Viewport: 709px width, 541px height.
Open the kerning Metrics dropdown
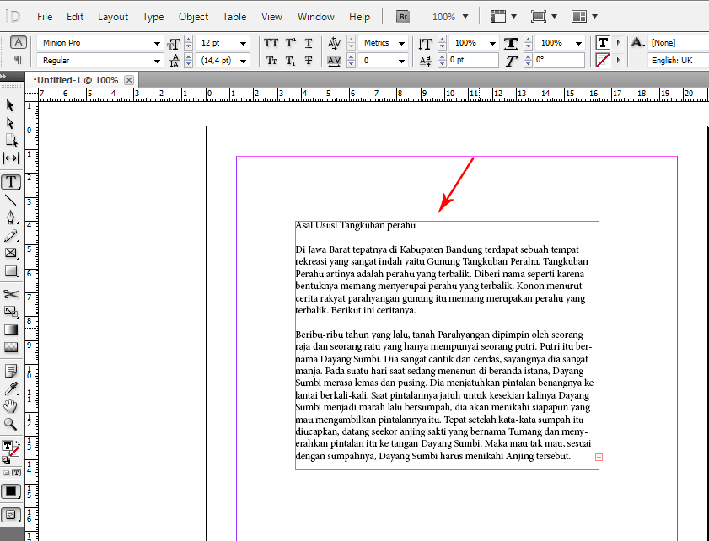383,42
